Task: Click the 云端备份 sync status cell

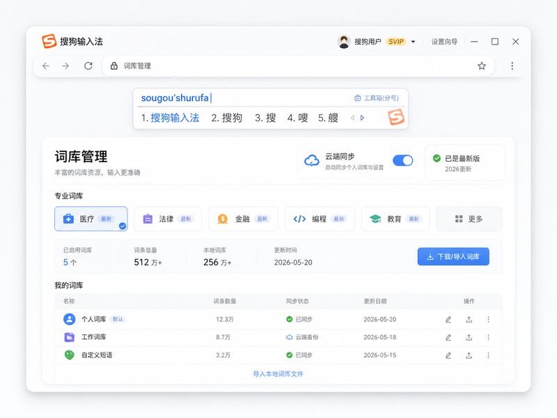Action: coord(302,337)
